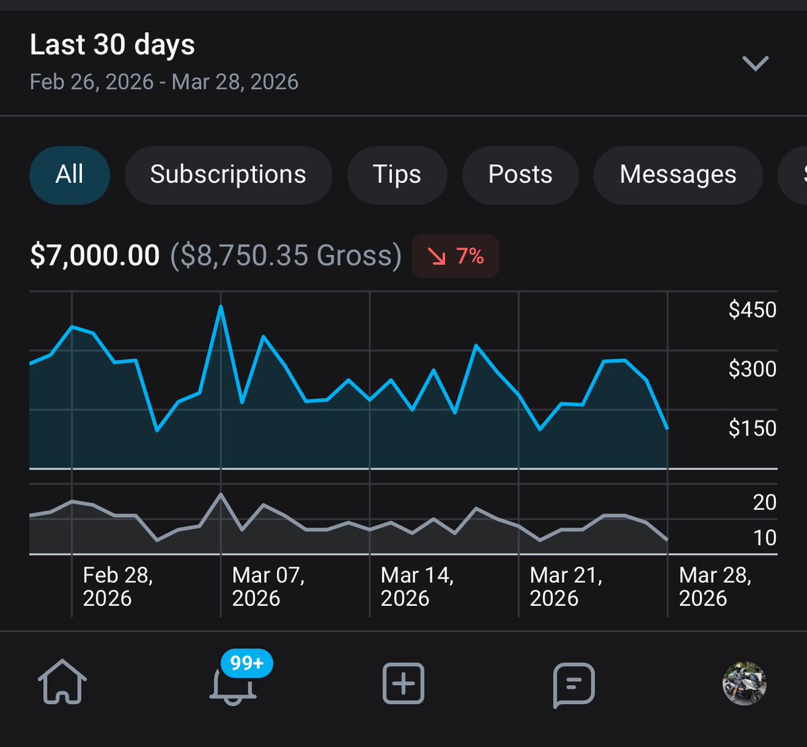Viewport: 807px width, 747px height.
Task: Click the $7,000.00 net earnings total
Action: 94,255
